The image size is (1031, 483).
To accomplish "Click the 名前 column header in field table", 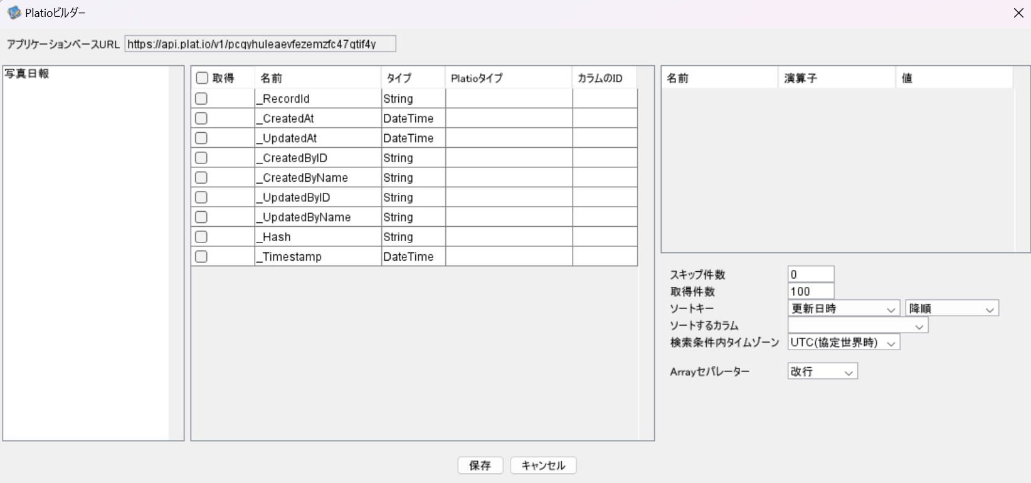I will pos(318,78).
